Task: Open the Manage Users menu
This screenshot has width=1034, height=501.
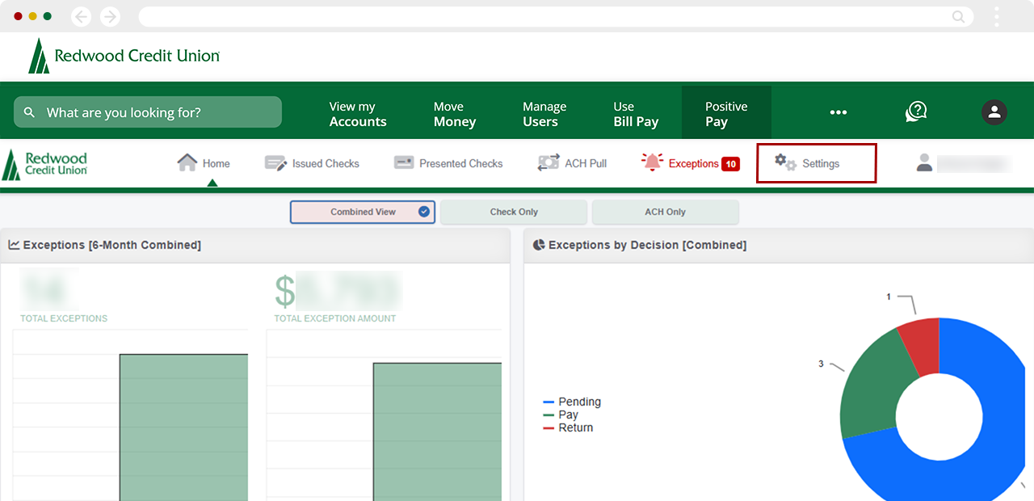Action: 544,114
